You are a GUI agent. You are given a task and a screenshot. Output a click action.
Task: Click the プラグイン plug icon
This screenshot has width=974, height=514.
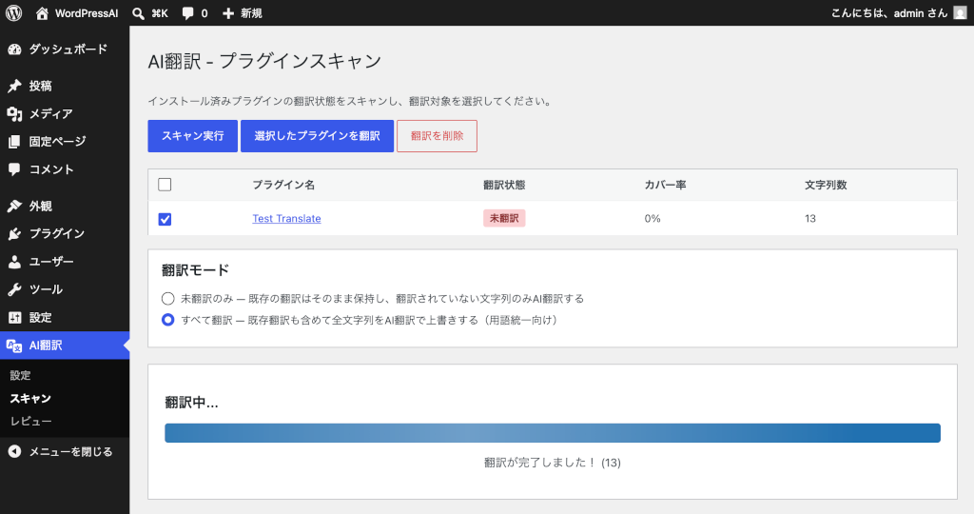coord(14,234)
